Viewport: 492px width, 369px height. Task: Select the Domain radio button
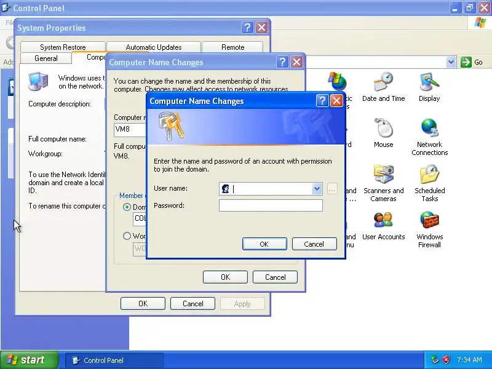point(127,207)
